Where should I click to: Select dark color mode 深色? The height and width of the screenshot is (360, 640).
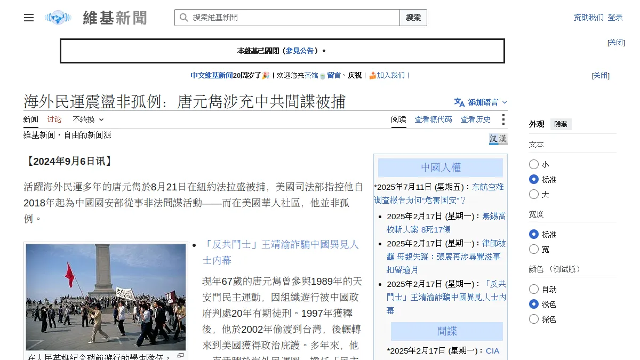[534, 319]
